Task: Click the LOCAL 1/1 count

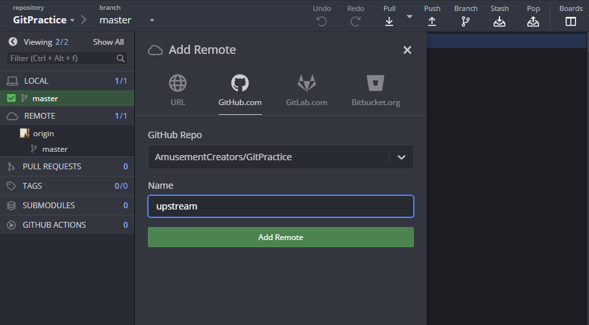Action: point(121,81)
